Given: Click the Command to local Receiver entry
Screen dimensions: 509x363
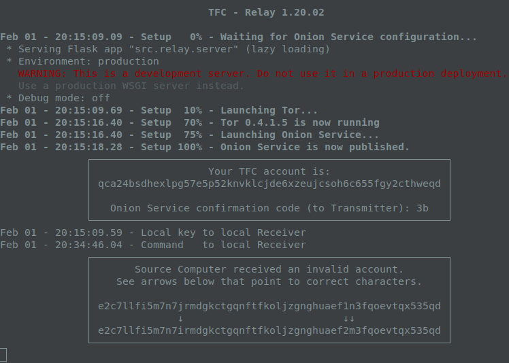Looking at the screenshot, I should (153, 245).
